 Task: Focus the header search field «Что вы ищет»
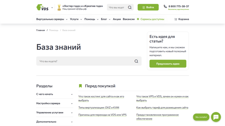tap(116, 8)
